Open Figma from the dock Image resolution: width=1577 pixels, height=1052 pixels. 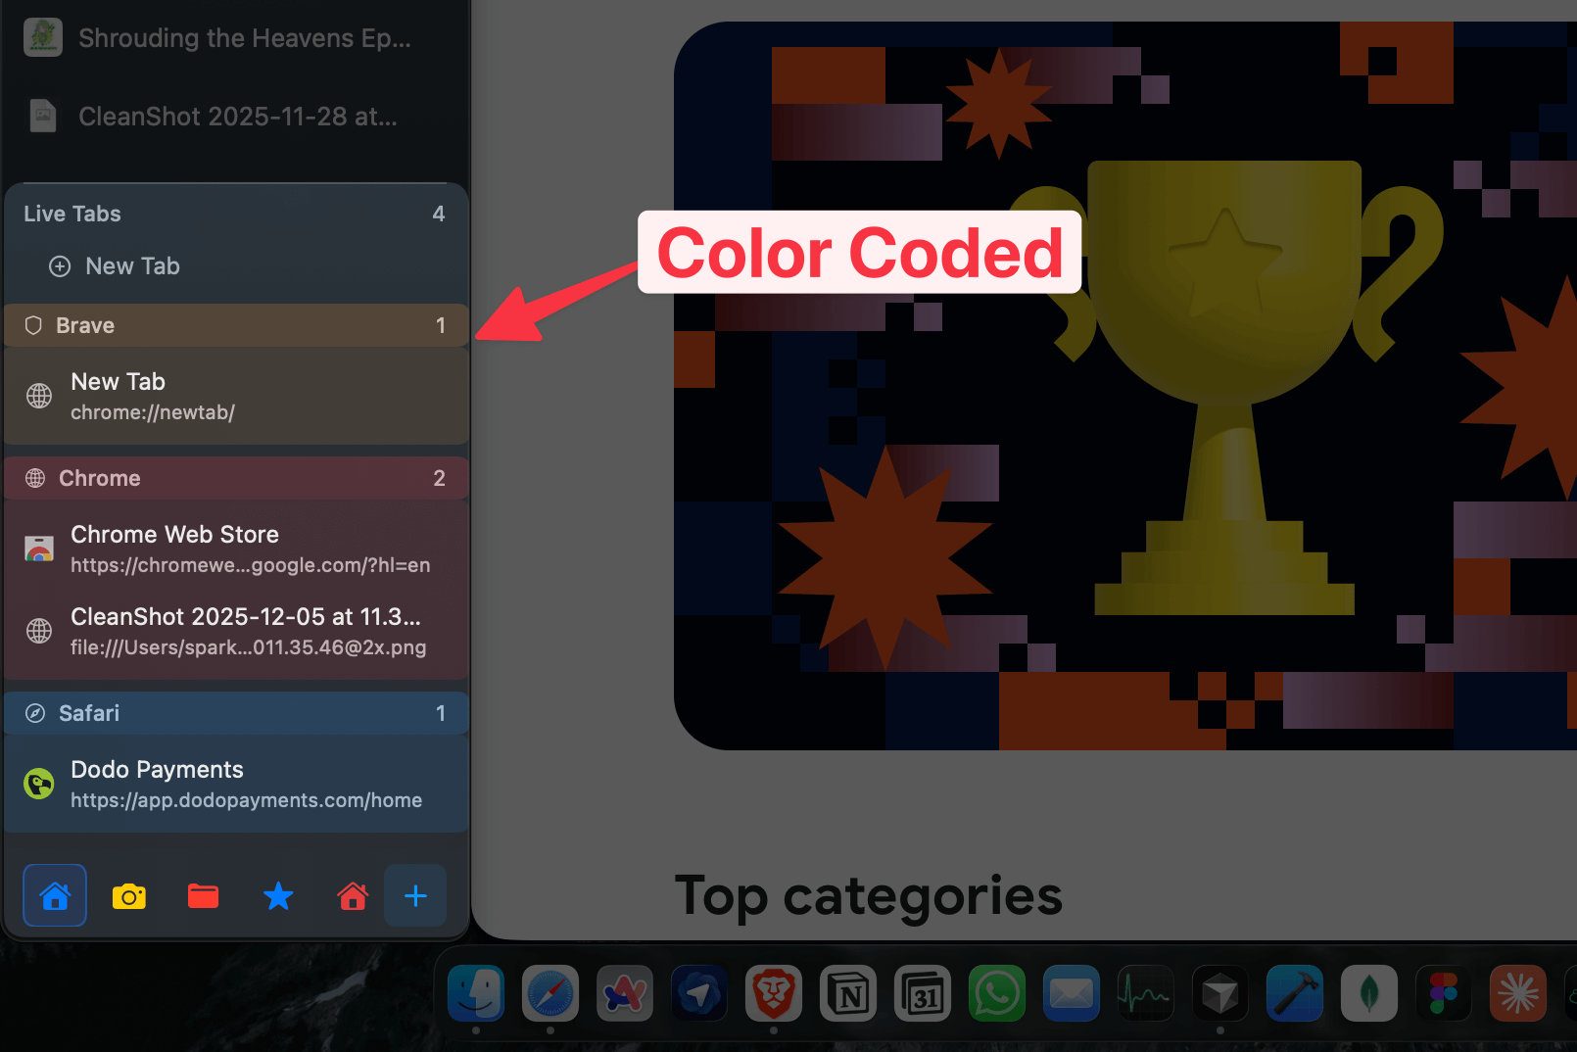[1444, 994]
